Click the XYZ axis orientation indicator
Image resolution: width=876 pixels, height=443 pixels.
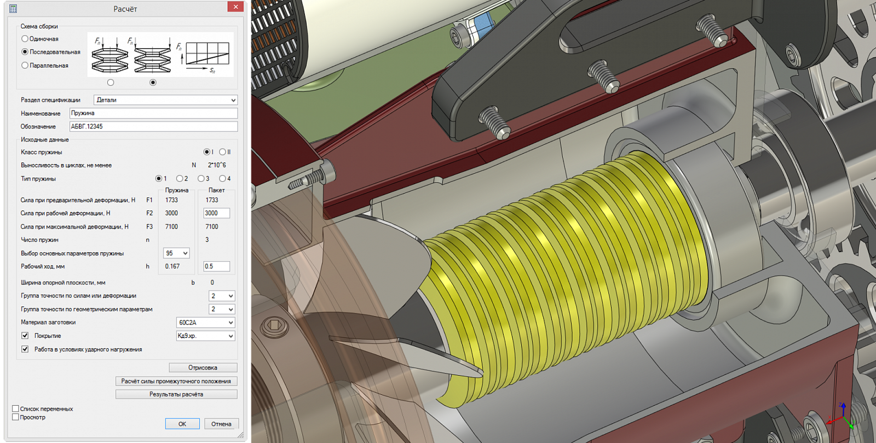tap(842, 417)
